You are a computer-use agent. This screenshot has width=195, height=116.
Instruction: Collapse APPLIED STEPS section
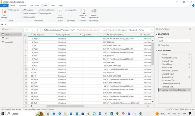click(157, 50)
